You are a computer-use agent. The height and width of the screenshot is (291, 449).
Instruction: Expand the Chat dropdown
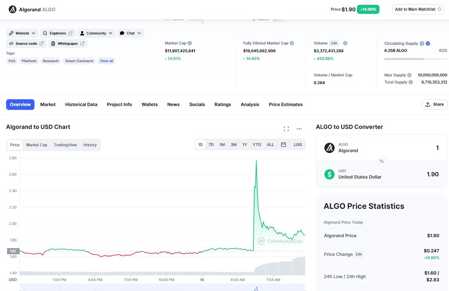click(x=131, y=33)
